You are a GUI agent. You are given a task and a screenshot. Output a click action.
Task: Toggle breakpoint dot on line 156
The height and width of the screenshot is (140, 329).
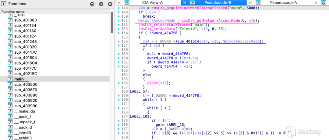pos(119,41)
